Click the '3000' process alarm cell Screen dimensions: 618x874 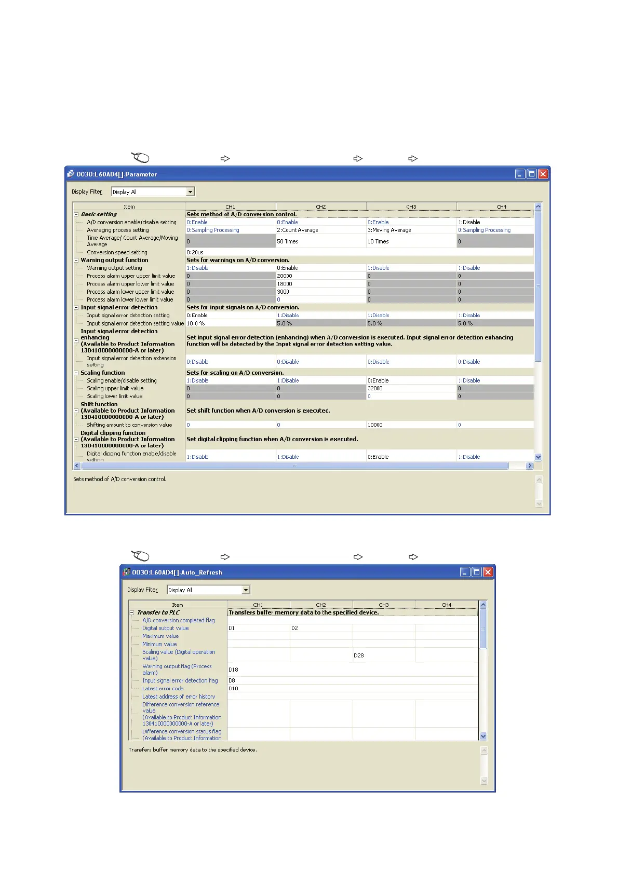[321, 292]
